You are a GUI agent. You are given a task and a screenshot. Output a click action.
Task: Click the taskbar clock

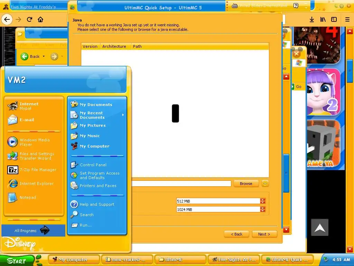[x=341, y=260]
